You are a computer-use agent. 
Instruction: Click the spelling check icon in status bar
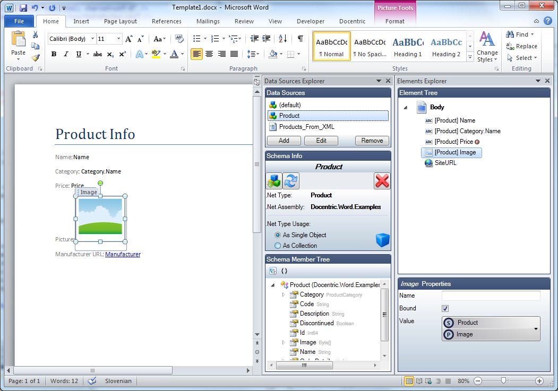coord(92,381)
